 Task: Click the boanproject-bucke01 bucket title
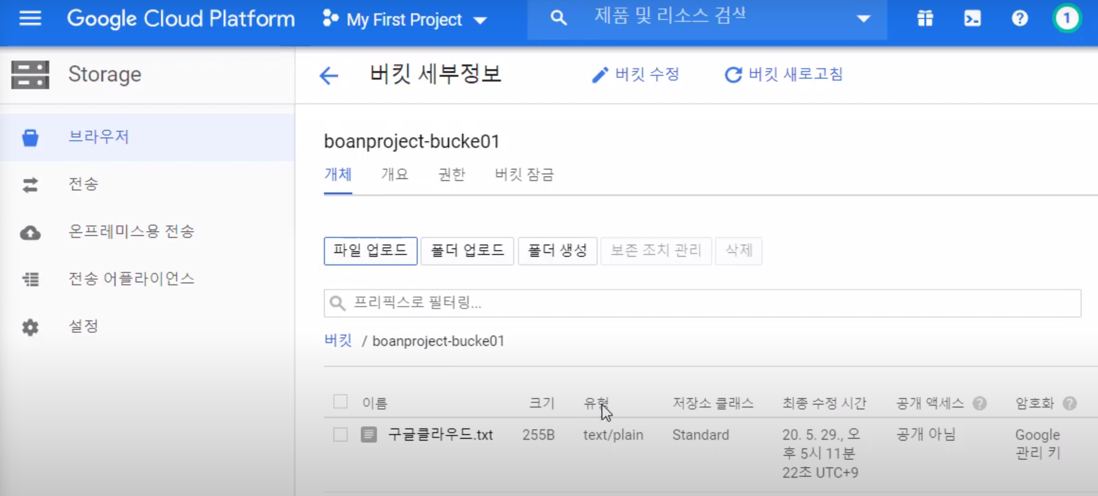pos(412,142)
